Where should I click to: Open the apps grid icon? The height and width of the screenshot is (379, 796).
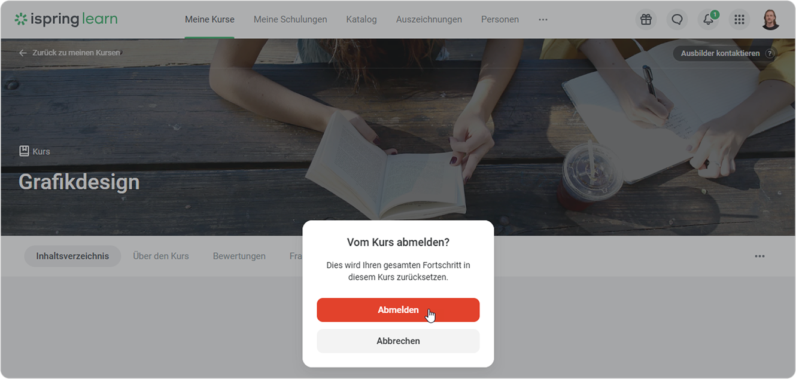pos(739,20)
